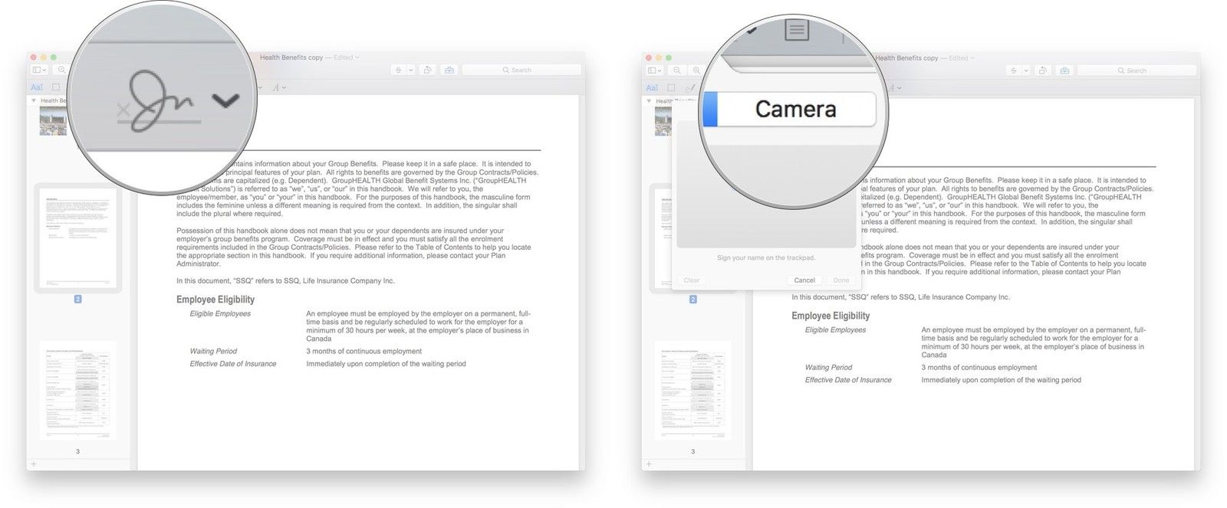Viewport: 1227px width, 508px height.
Task: Click the Clear button in signature panel
Action: tap(691, 280)
